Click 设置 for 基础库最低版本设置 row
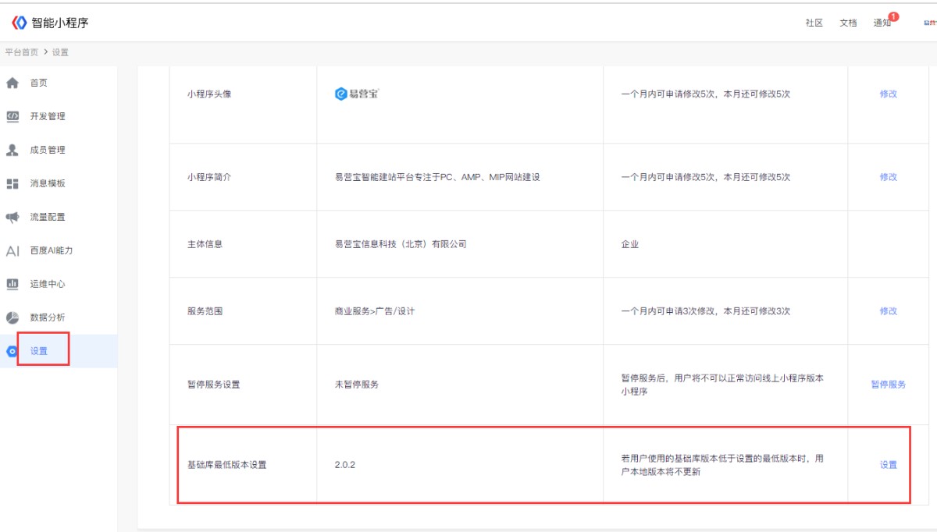 [x=889, y=465]
